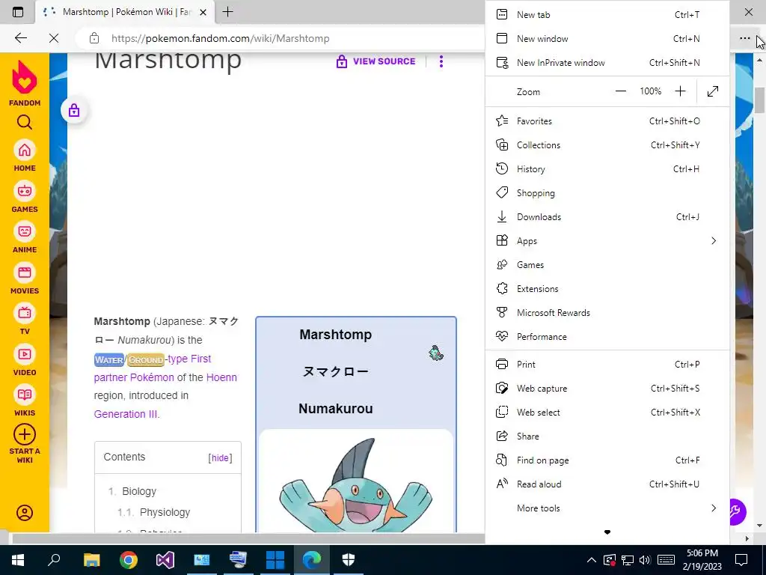Open MOVIES section in Fandom sidebar
This screenshot has width=766, height=575.
click(x=25, y=279)
